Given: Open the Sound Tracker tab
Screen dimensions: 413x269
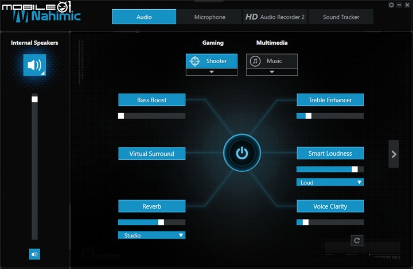Looking at the screenshot, I should coord(341,17).
